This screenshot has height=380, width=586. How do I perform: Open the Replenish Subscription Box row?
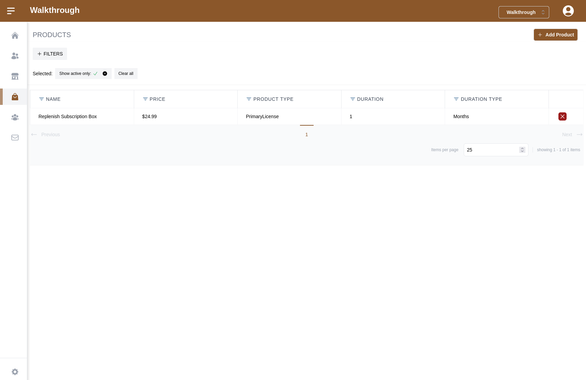(x=68, y=116)
